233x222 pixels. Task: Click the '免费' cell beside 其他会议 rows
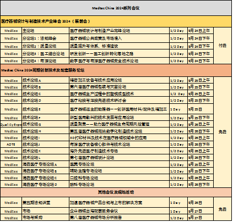(x=223, y=209)
